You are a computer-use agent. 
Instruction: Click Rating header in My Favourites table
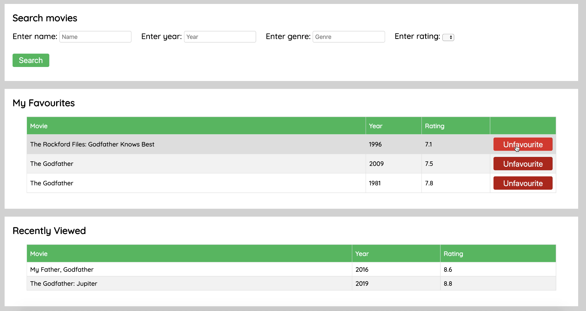click(434, 126)
